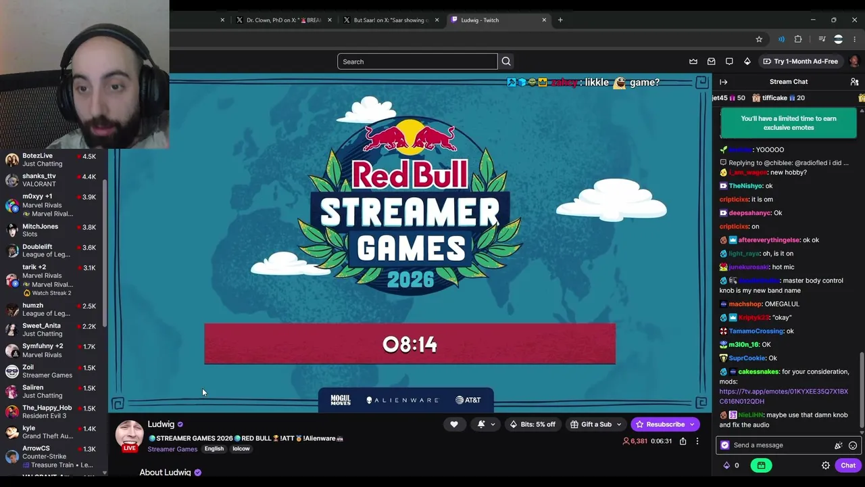The image size is (865, 487).
Task: Open the emote picker smiley
Action: (853, 445)
